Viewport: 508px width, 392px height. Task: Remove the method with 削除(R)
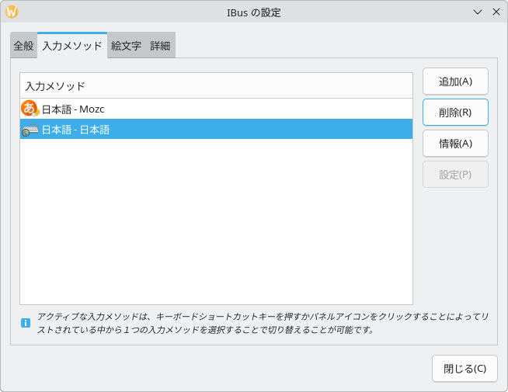pyautogui.click(x=455, y=113)
